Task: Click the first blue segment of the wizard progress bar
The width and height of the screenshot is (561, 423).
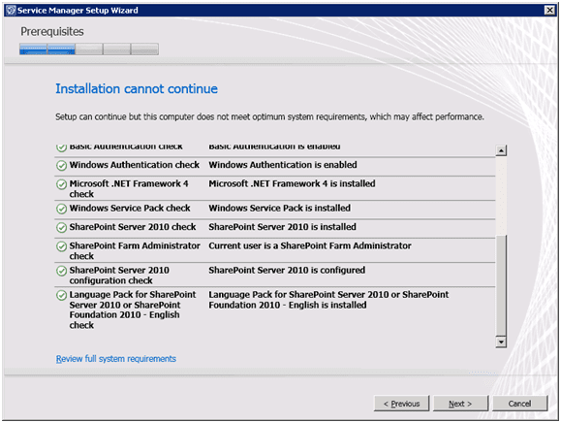Action: (33, 49)
